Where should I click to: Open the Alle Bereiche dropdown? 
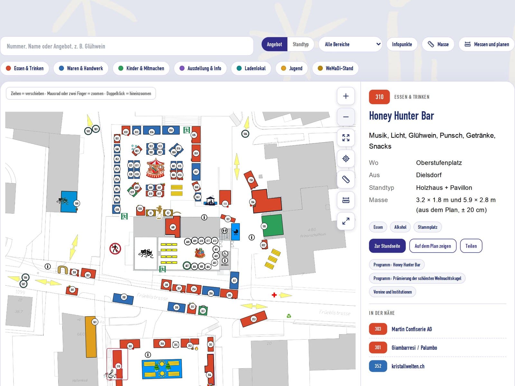tap(350, 44)
